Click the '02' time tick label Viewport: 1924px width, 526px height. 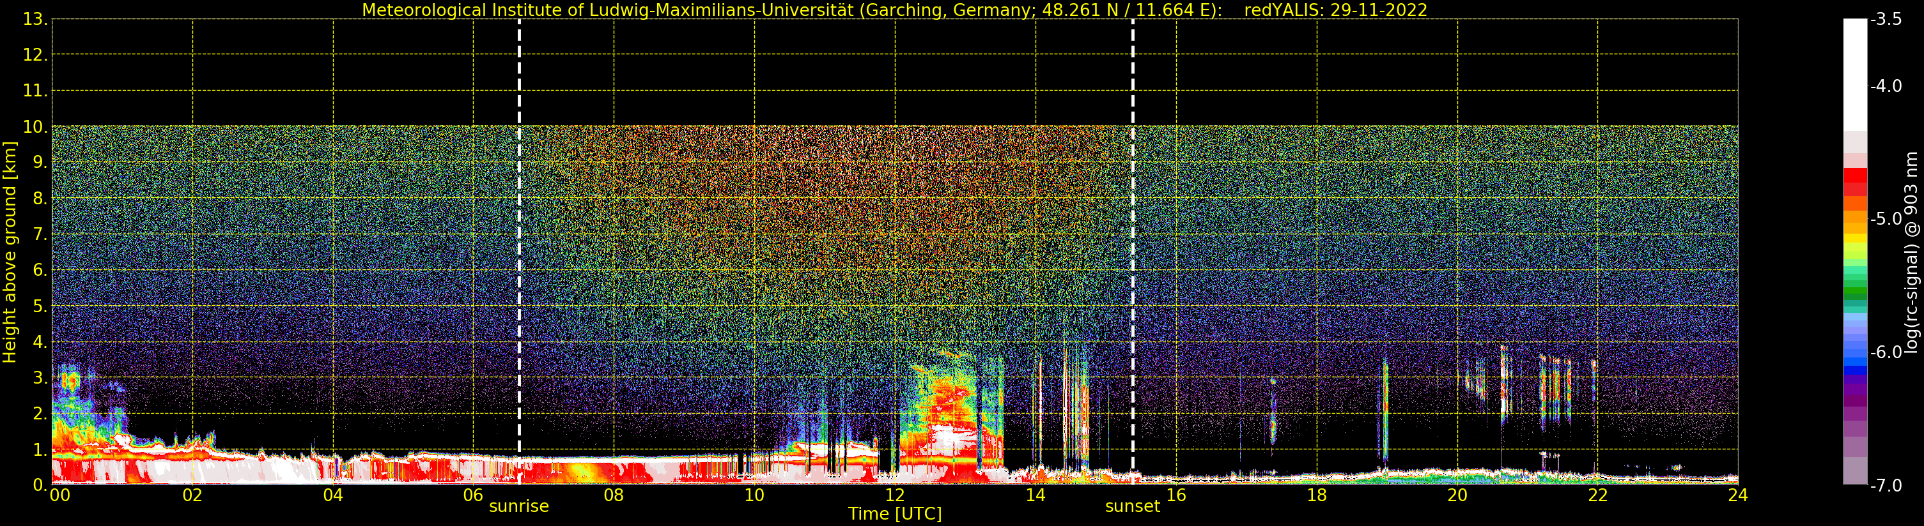[192, 495]
